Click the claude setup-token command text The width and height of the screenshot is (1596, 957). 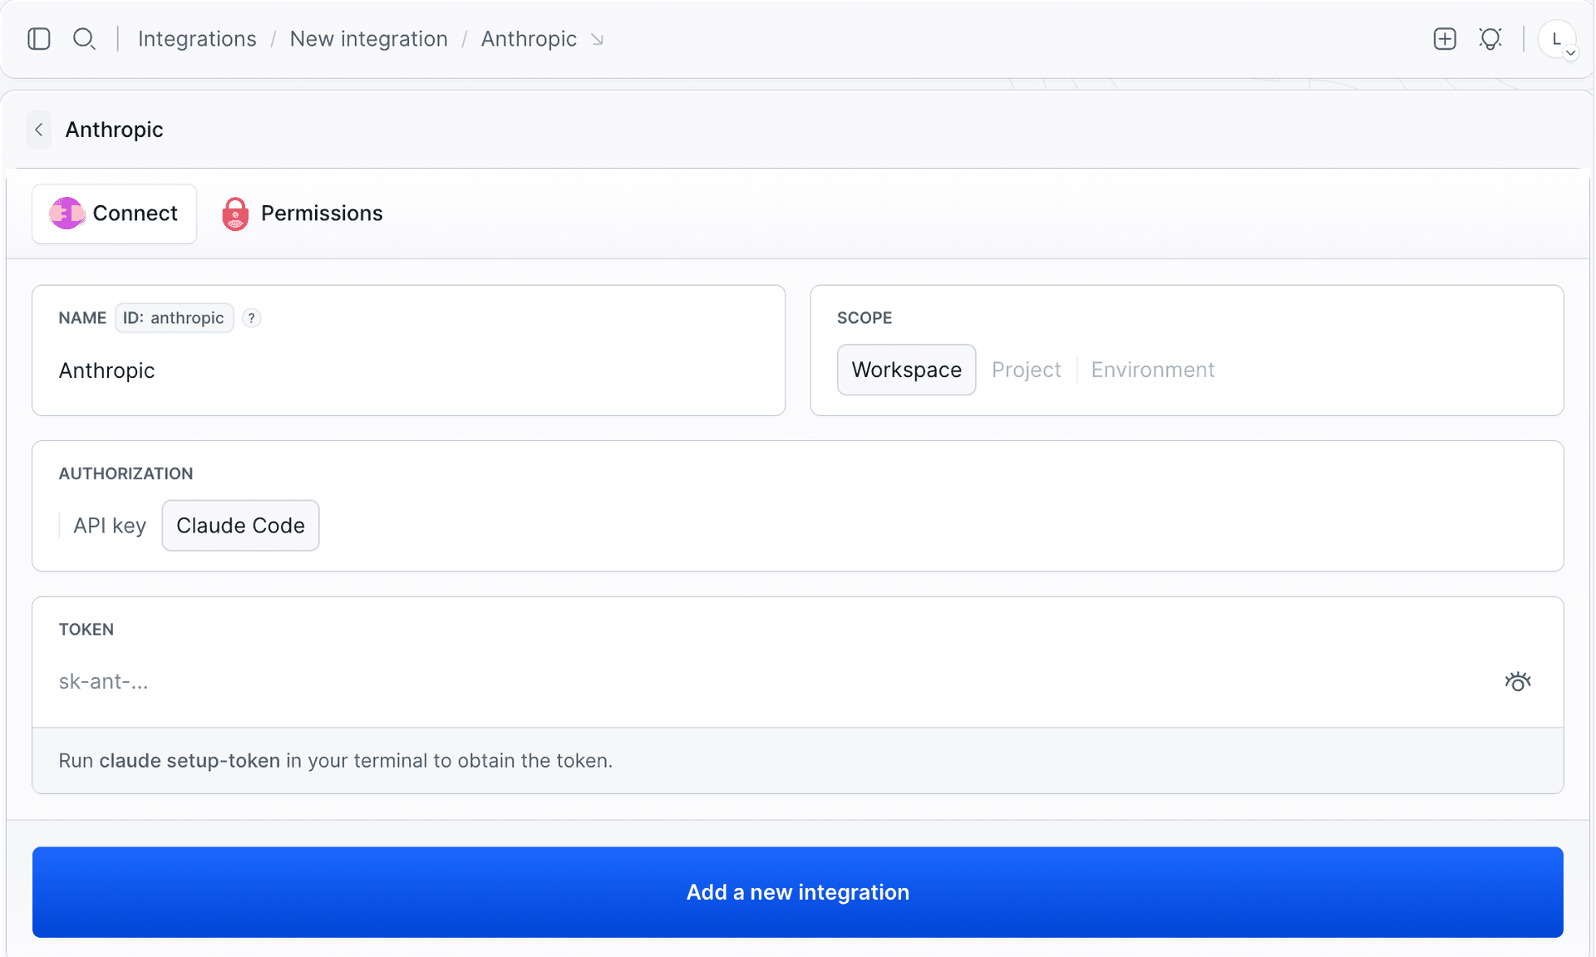pos(190,761)
